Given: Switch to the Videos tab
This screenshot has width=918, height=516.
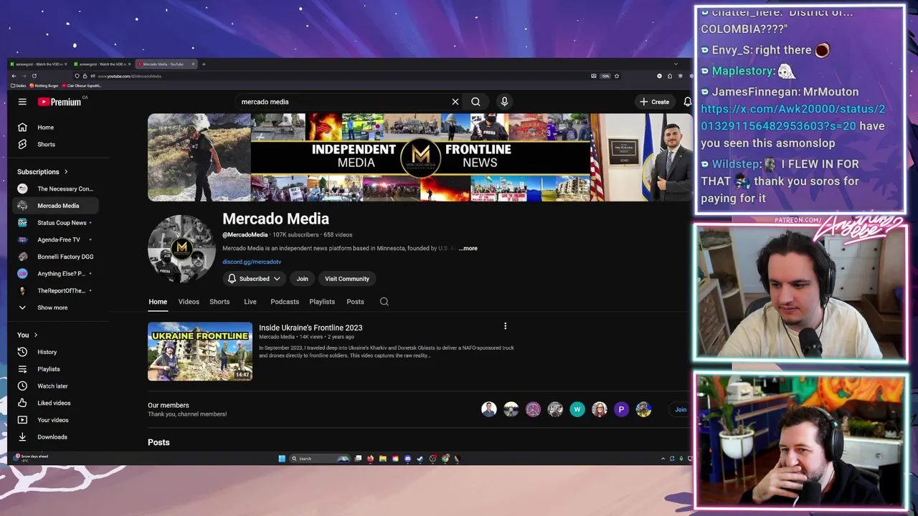Looking at the screenshot, I should pos(189,302).
